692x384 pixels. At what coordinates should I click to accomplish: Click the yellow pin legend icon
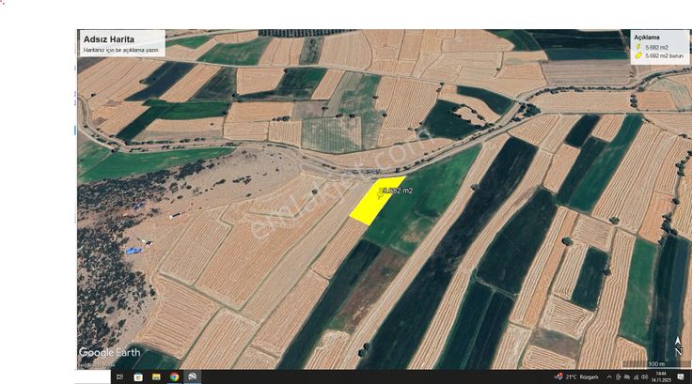pyautogui.click(x=638, y=47)
